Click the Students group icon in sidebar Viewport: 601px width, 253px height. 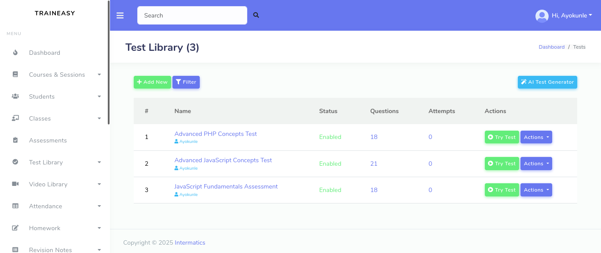click(x=15, y=96)
